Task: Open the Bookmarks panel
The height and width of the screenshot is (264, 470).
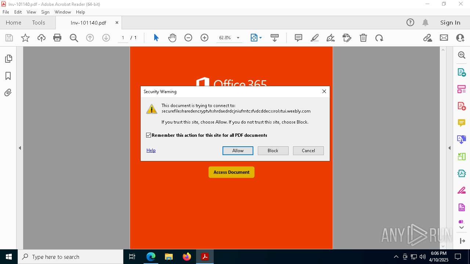Action: (8, 76)
